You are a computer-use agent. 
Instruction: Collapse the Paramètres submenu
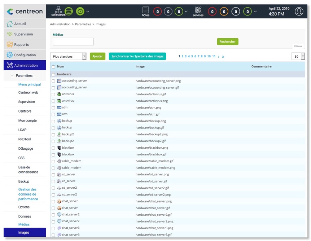tap(13, 76)
